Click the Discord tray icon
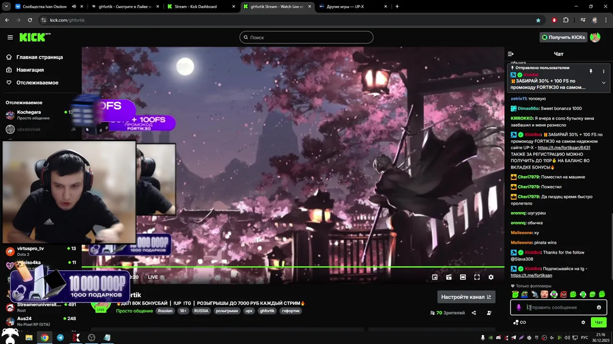Viewport: 613px width, 344px height. pos(499,337)
